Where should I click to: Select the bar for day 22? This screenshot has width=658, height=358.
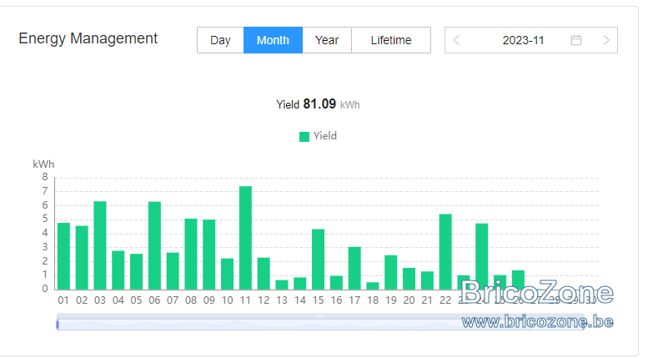445,252
